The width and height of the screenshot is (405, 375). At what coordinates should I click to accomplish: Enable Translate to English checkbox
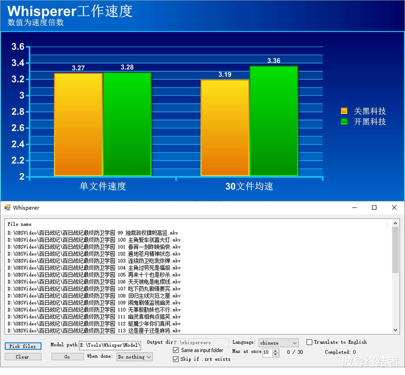[x=309, y=342]
